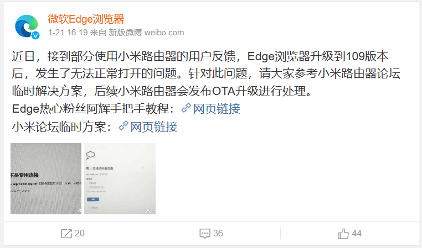Click the post body text paragraph
Image resolution: width=422 pixels, height=248 pixels.
206,73
